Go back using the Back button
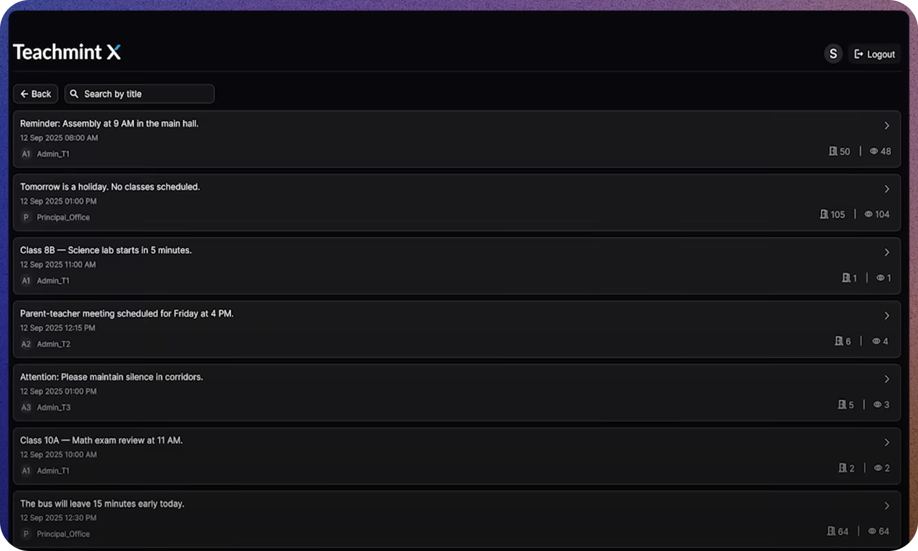 pos(35,94)
